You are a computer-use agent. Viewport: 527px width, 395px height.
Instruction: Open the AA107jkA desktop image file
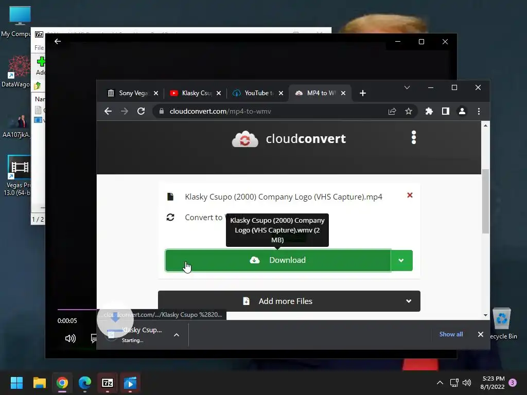pos(16,127)
